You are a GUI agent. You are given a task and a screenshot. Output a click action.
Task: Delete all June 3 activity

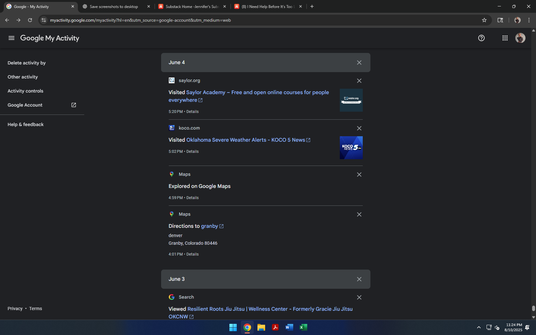point(359,279)
